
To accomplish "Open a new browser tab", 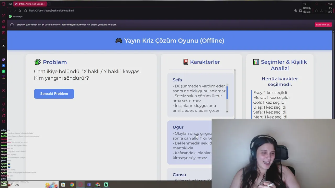I will click(49, 4).
